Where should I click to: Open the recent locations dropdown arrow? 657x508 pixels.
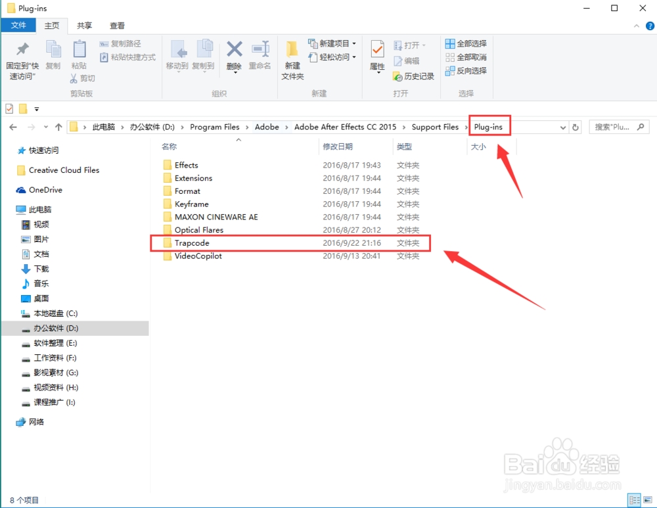click(46, 127)
